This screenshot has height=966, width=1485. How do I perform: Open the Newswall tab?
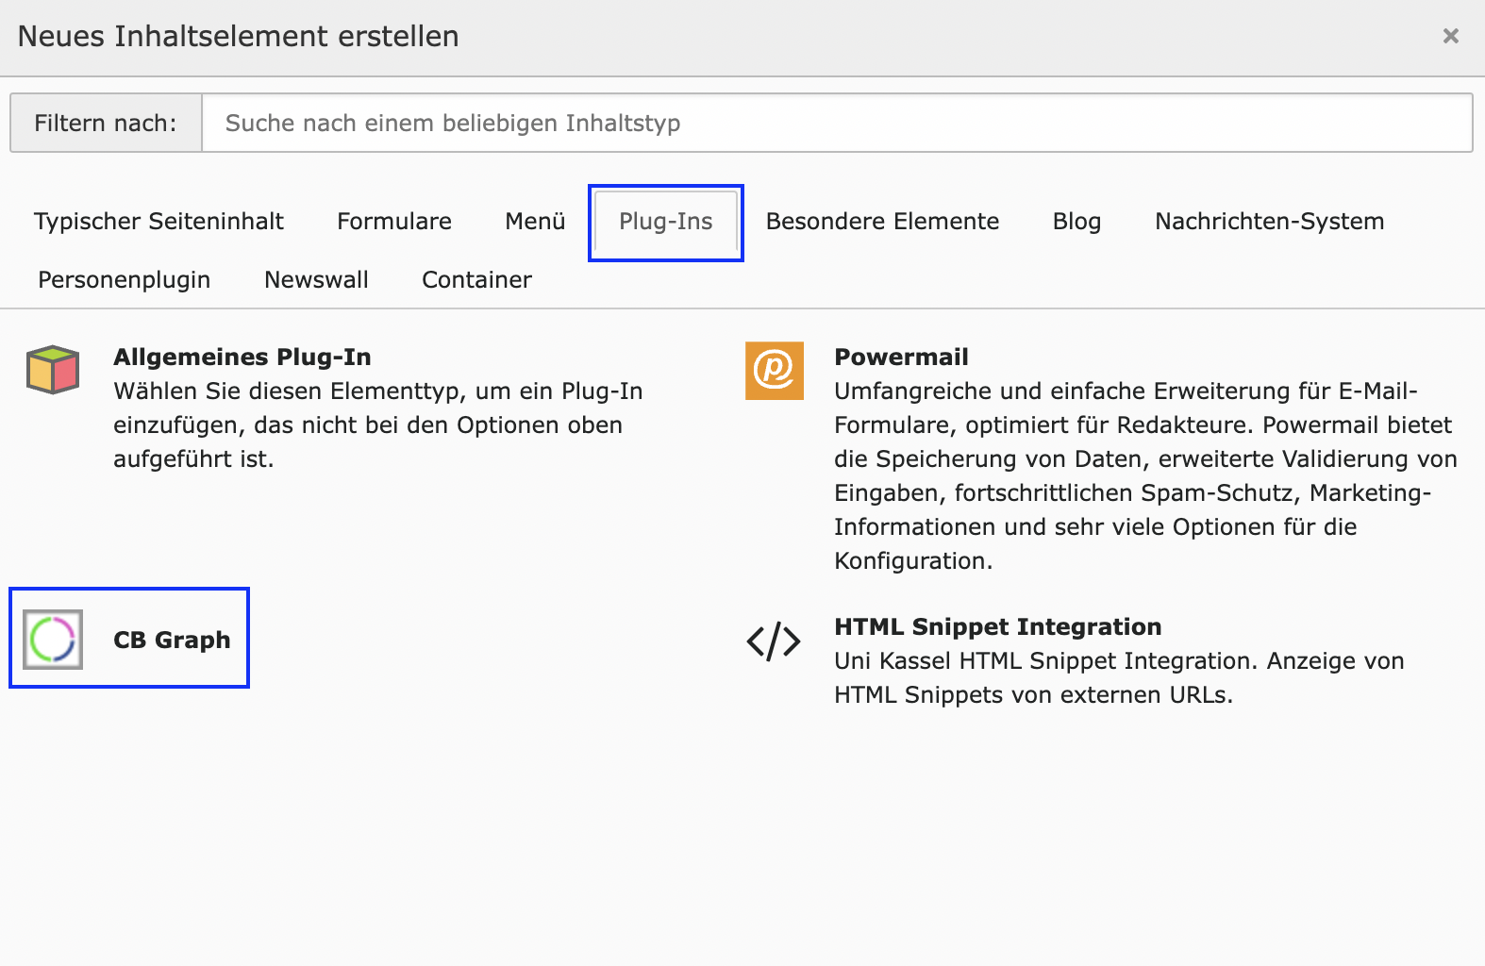(316, 280)
